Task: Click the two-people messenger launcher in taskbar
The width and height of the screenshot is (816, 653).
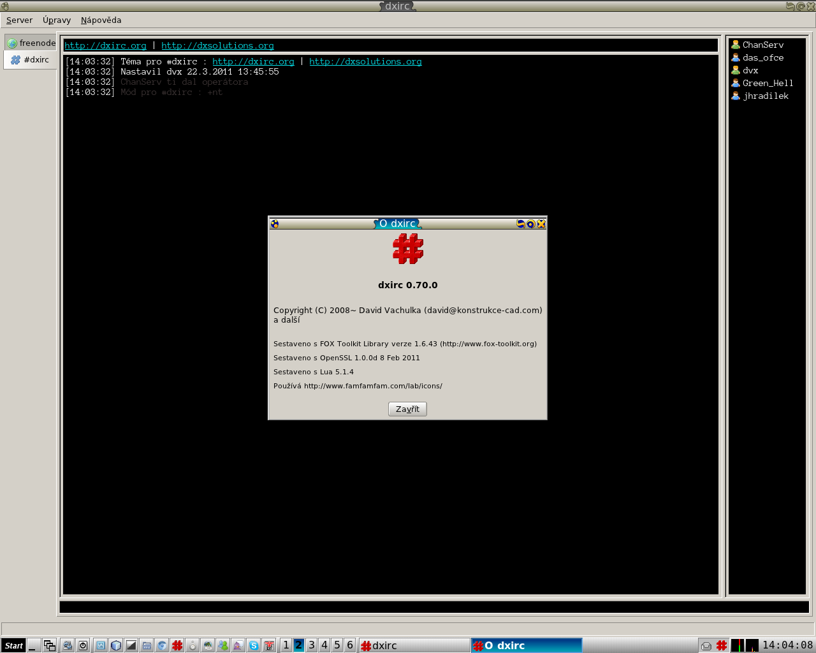Action: click(223, 645)
